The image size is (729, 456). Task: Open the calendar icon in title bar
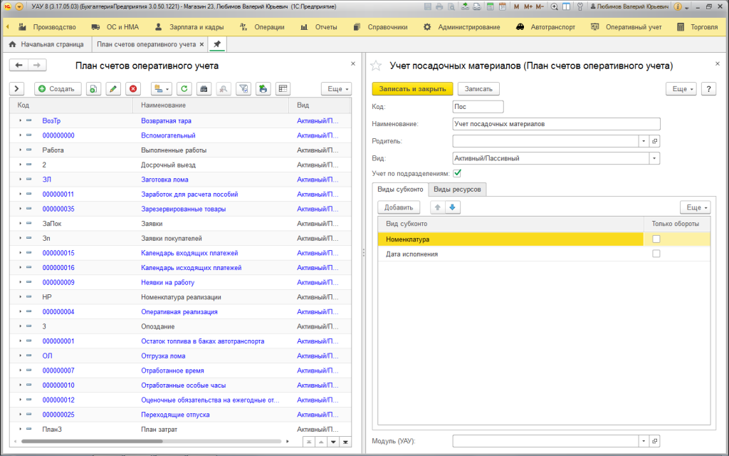tap(502, 6)
